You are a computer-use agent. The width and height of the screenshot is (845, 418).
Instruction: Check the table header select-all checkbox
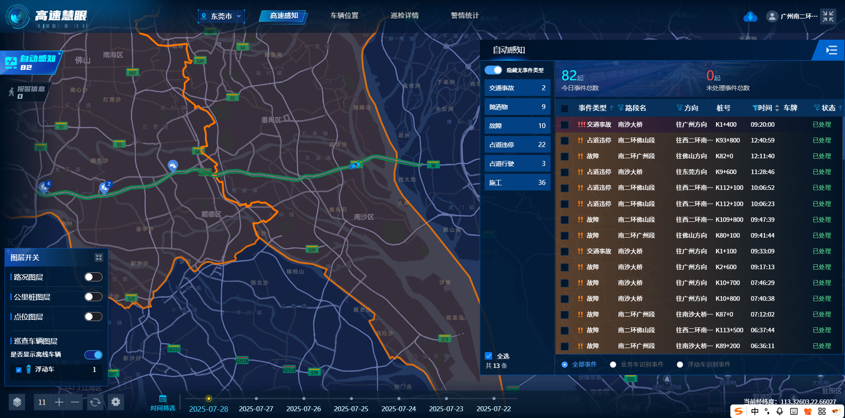tap(565, 108)
